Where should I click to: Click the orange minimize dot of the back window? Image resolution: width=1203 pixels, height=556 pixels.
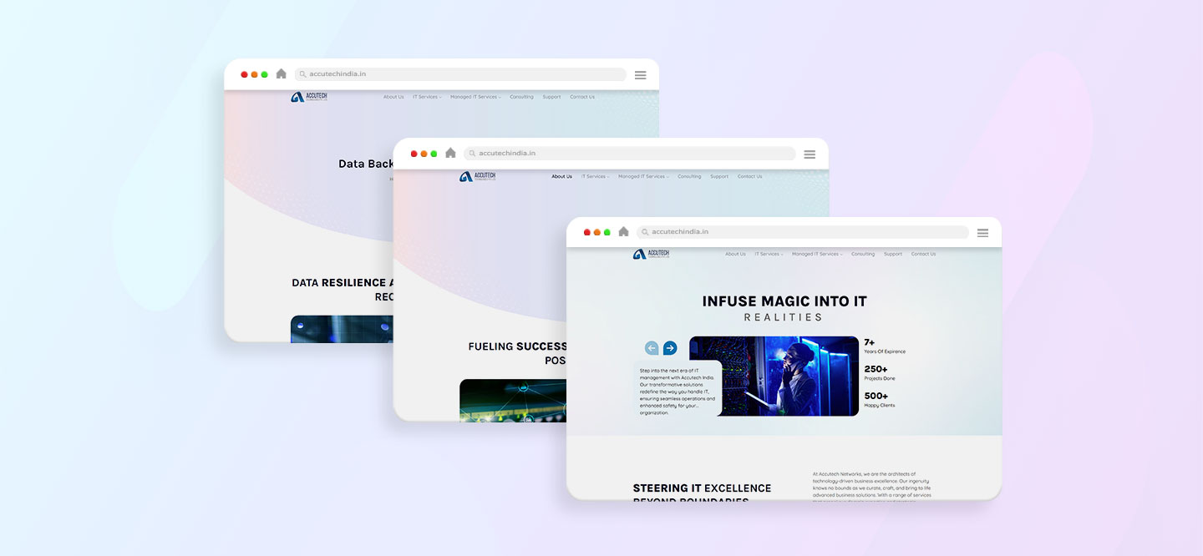pyautogui.click(x=255, y=74)
